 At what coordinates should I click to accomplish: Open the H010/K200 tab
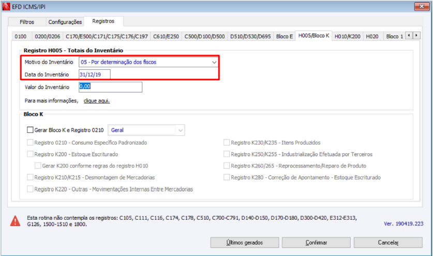coord(348,36)
